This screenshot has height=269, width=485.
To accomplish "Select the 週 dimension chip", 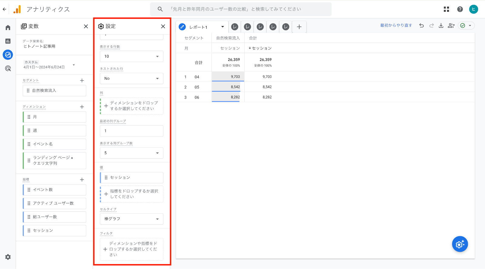I will point(55,131).
